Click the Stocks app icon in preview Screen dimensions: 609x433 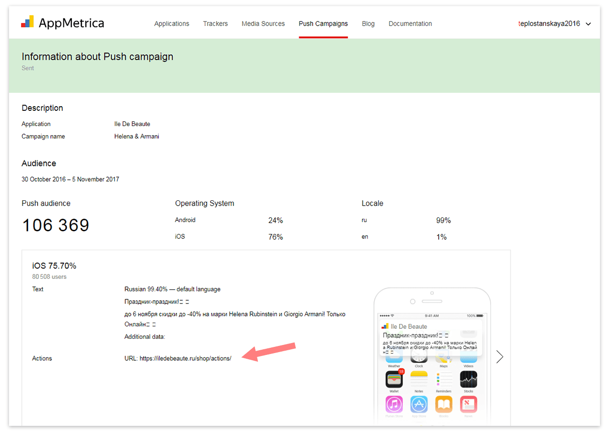pos(469,379)
